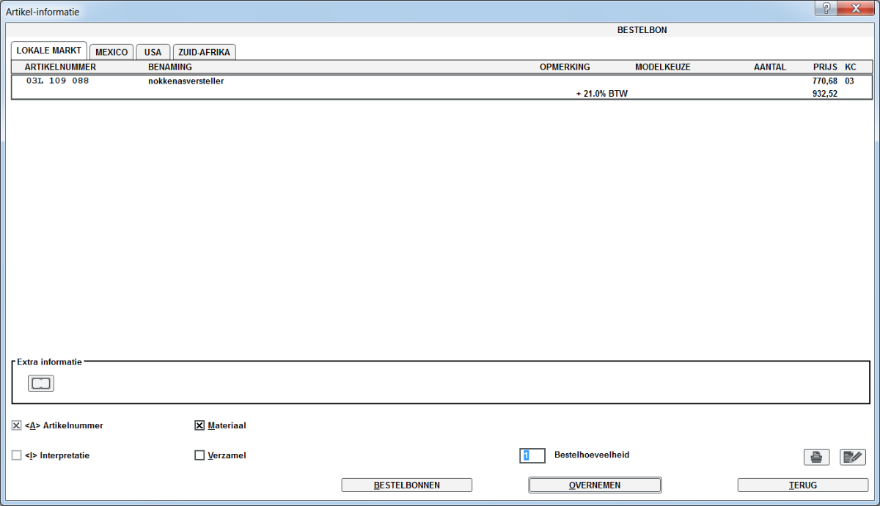This screenshot has height=506, width=880.
Task: Close the Artikel-informatie window
Action: [855, 8]
